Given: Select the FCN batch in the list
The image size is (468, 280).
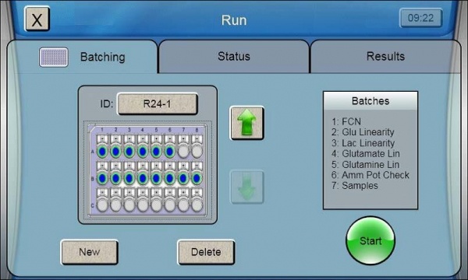Looking at the screenshot, I should (346, 121).
